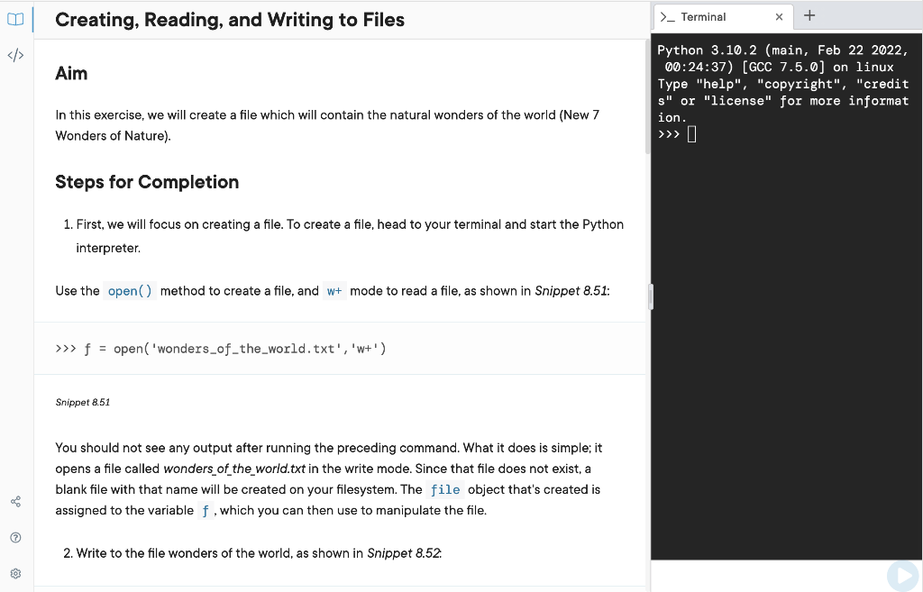Click the Snippet 8.51 caption label
This screenshot has height=592, width=923.
[x=82, y=402]
